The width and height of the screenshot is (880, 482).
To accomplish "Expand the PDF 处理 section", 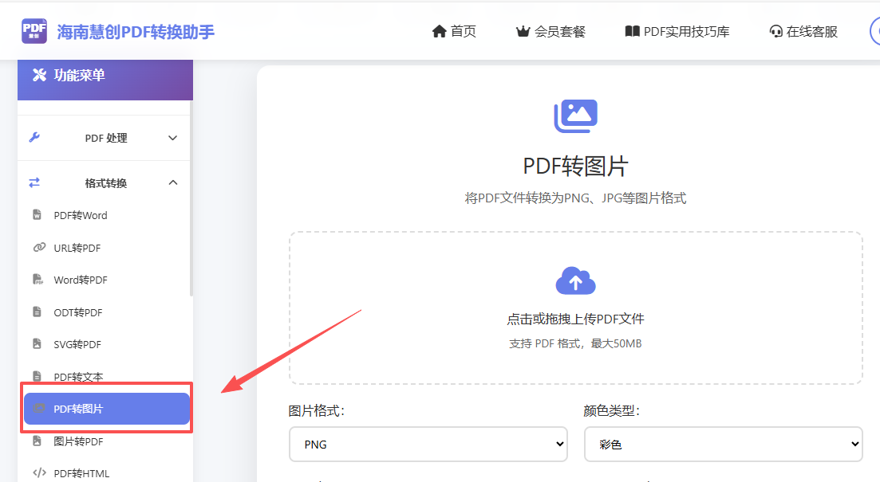I will [104, 138].
